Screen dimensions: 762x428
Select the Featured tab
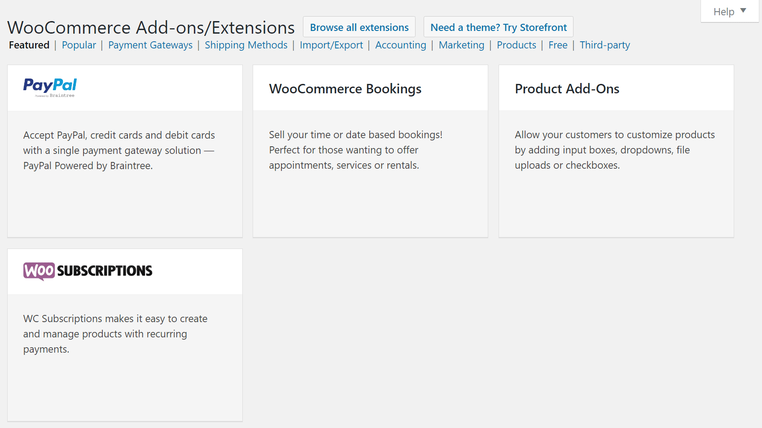pyautogui.click(x=29, y=45)
